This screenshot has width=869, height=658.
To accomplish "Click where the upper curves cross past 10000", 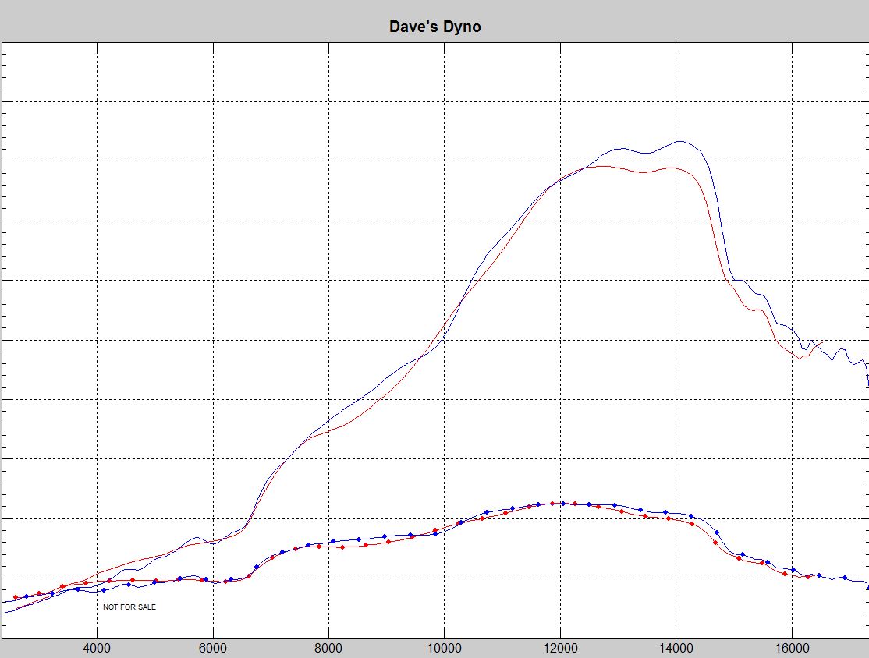I will 463,299.
